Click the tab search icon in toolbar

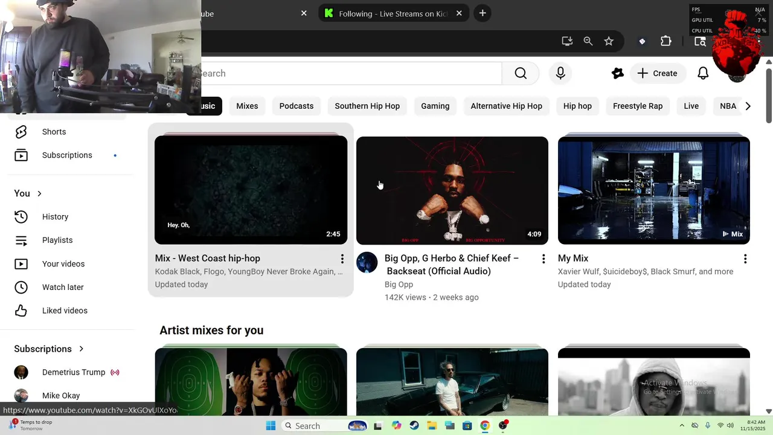tap(700, 41)
